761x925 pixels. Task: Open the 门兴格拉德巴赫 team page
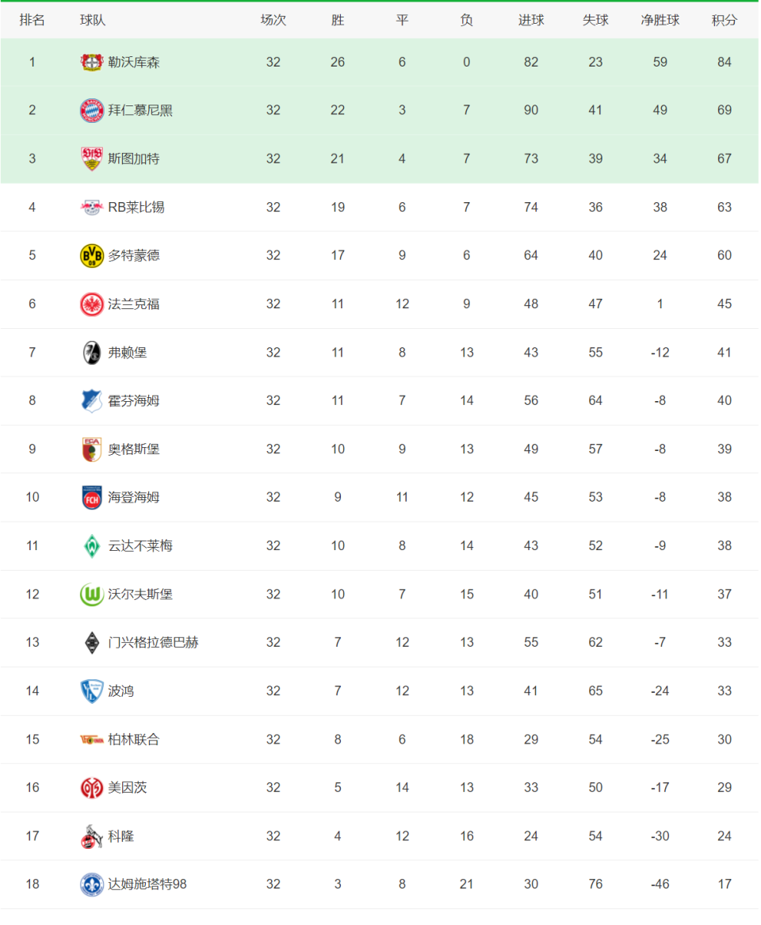[153, 642]
